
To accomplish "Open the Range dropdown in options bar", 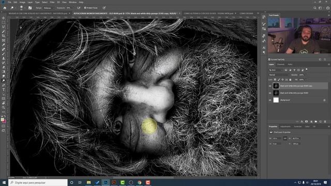I will pos(49,8).
